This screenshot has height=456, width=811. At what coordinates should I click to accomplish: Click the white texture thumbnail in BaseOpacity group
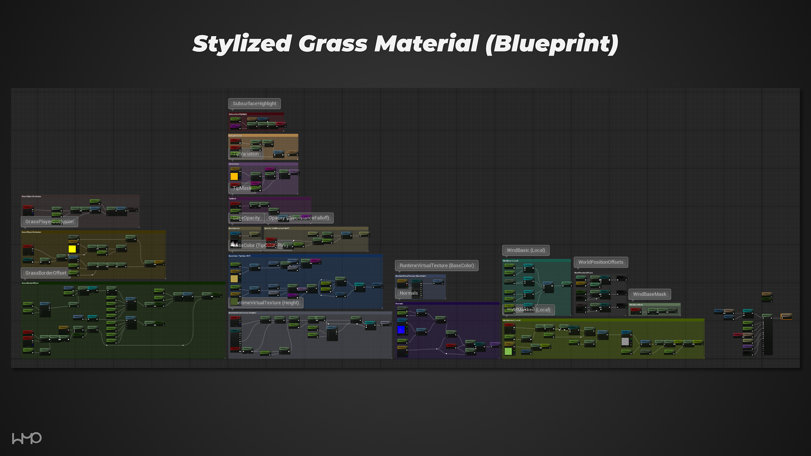234,244
